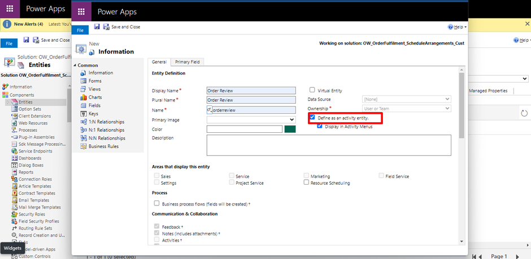Switch to the Primary Field tab

[x=188, y=62]
